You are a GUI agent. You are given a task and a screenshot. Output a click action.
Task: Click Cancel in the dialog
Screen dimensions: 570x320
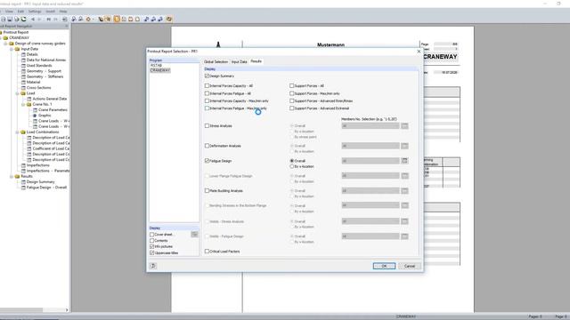coord(410,266)
